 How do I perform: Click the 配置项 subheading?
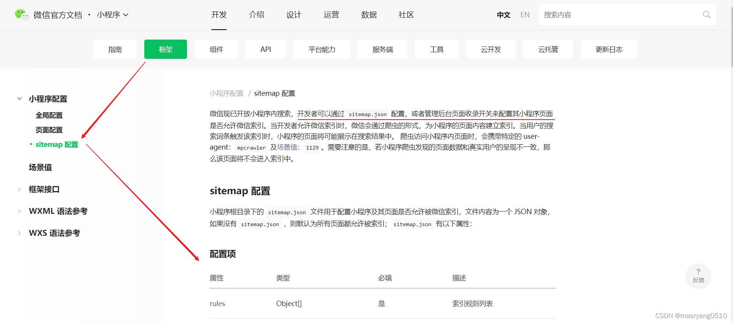click(223, 254)
